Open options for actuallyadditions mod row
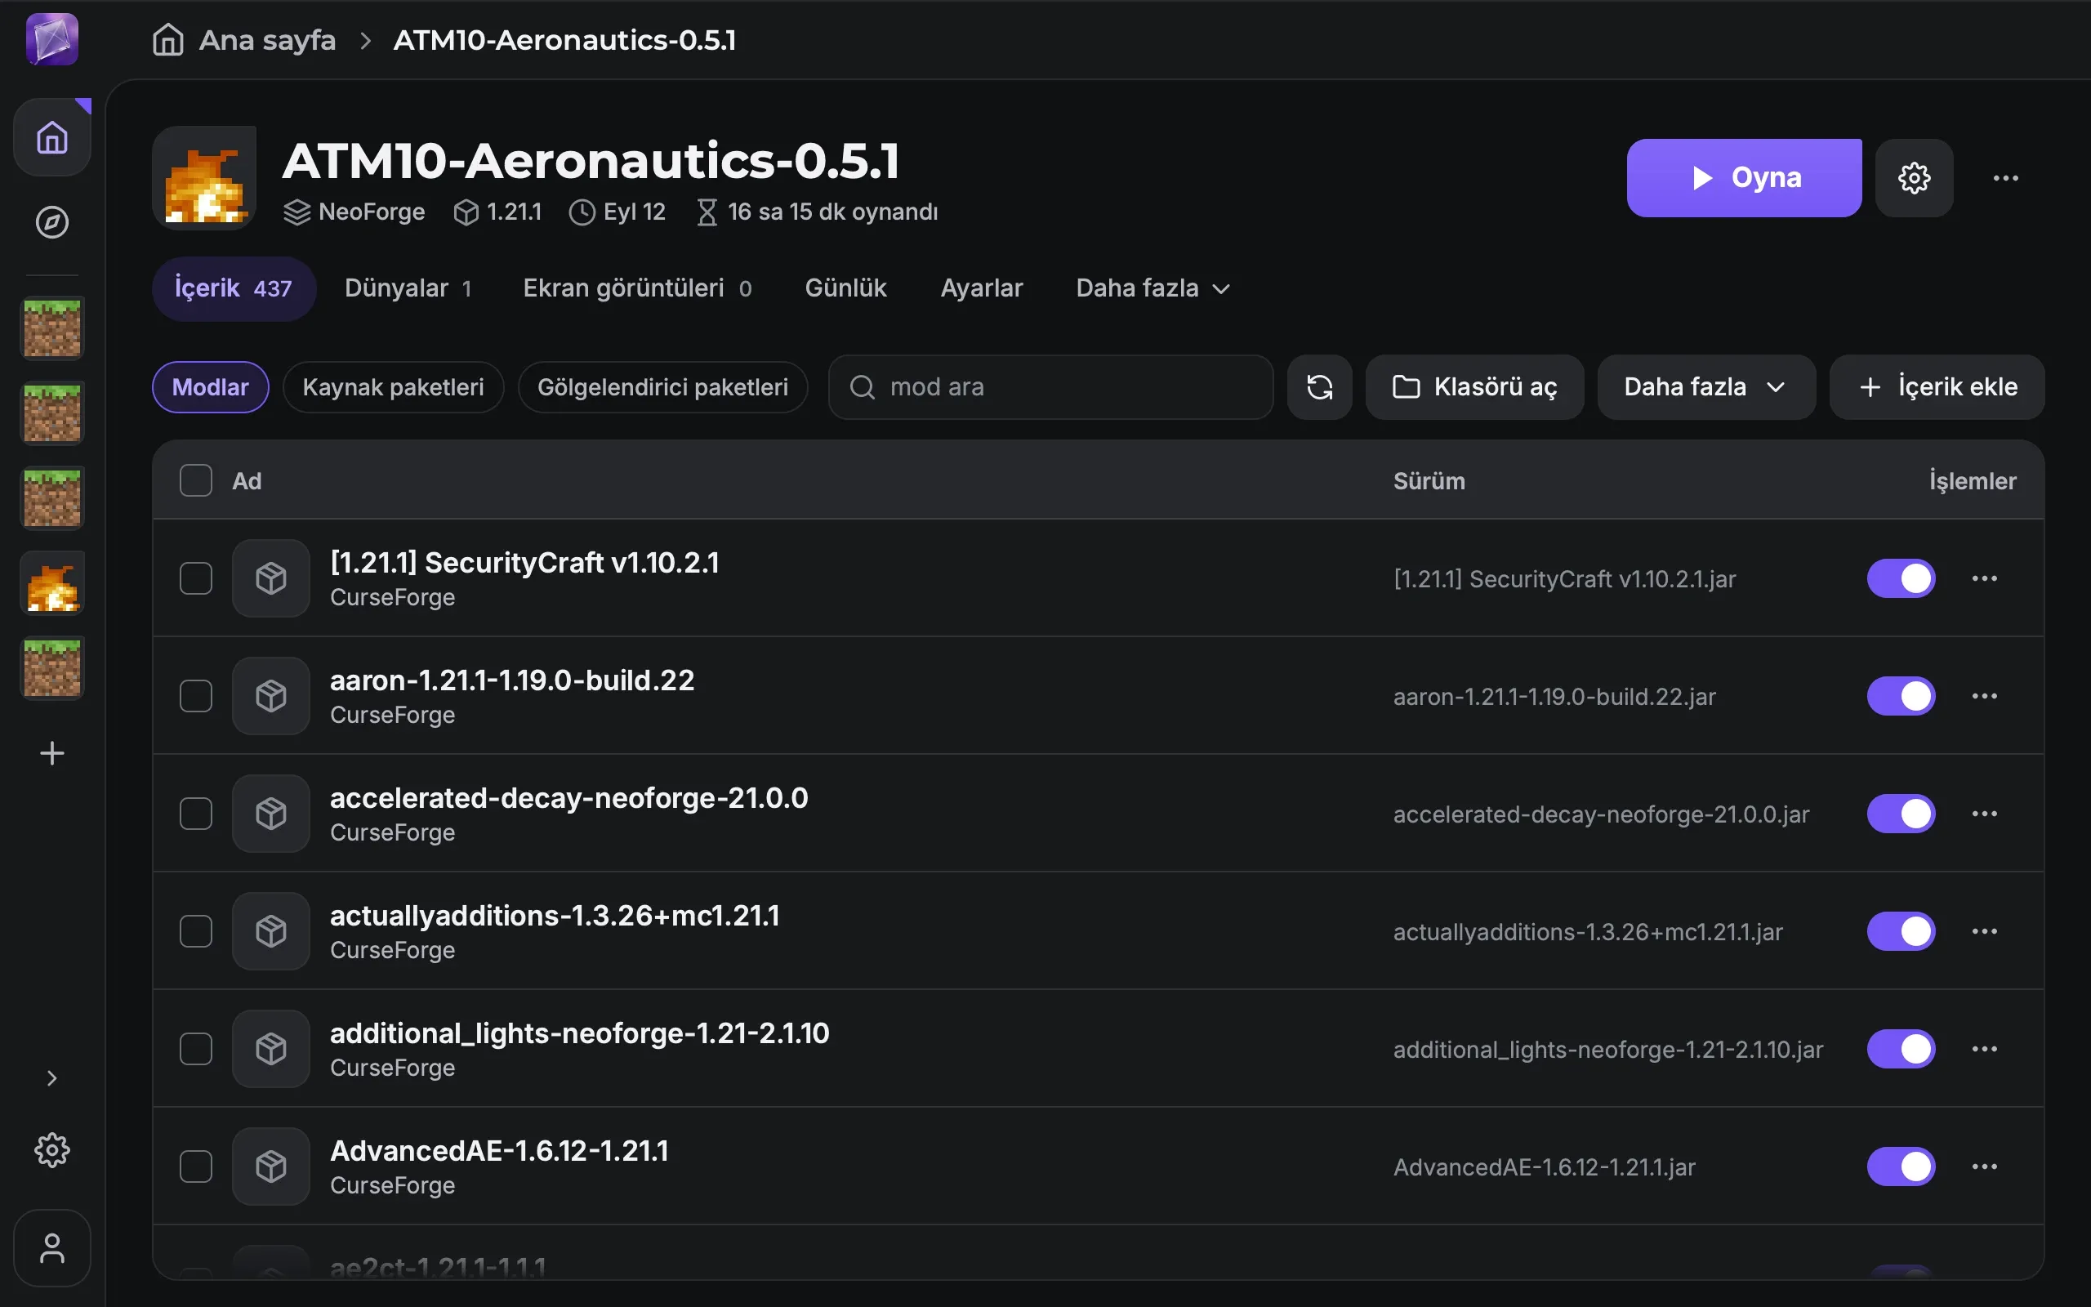The image size is (2091, 1307). [1985, 931]
